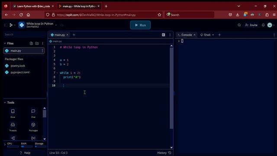277x156 pixels.
Task: Open poetry.lock file
Action: tap(18, 66)
